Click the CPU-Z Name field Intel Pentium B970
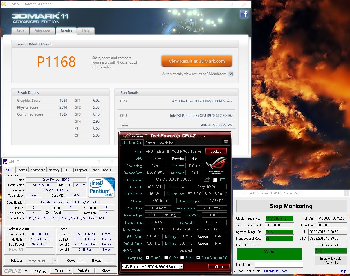This screenshot has height=276, width=350. click(56, 180)
